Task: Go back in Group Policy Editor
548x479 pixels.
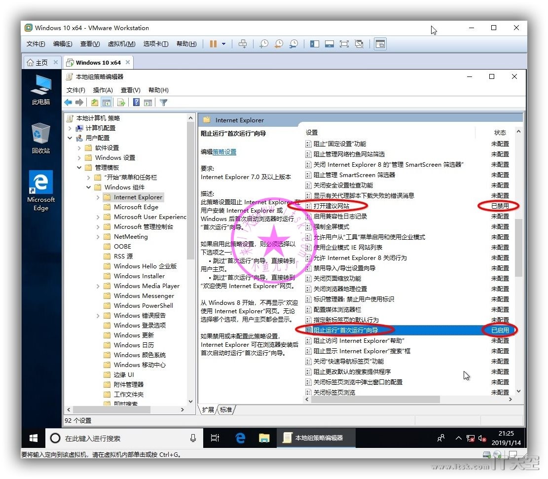Action: point(68,103)
